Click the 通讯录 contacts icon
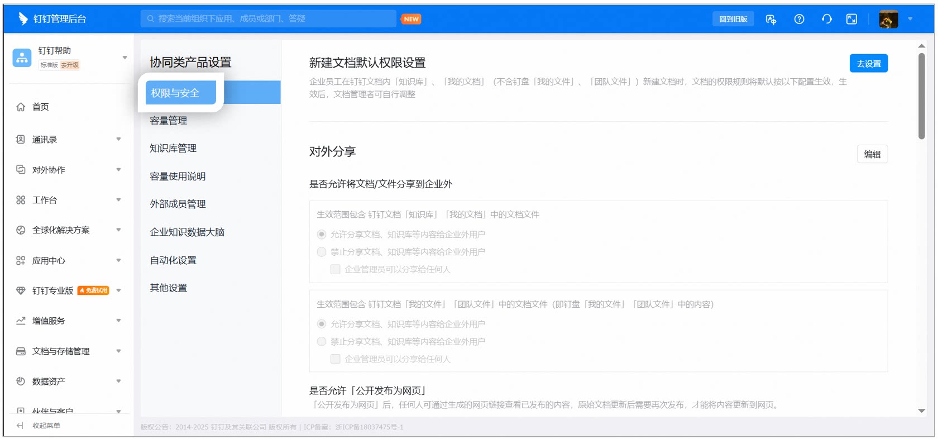This screenshot has width=938, height=439. tap(21, 139)
